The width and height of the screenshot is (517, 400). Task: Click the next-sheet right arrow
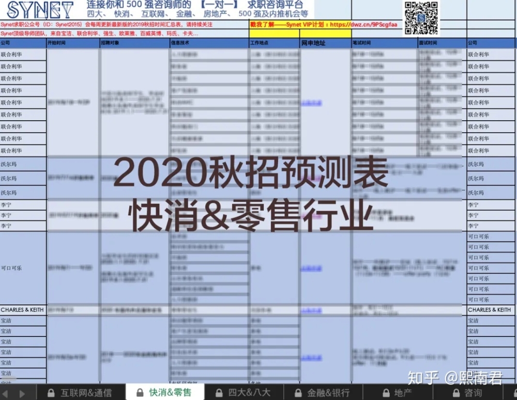[22, 393]
